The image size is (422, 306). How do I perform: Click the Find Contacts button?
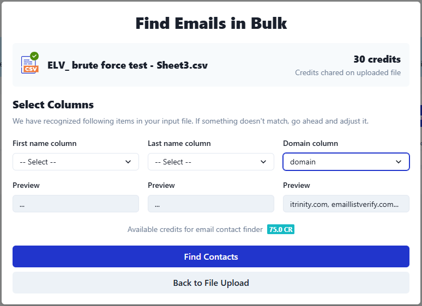coord(211,256)
